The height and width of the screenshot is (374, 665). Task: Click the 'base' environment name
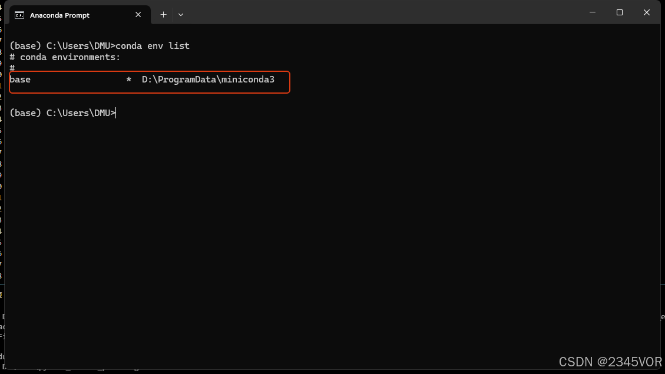[x=20, y=80]
